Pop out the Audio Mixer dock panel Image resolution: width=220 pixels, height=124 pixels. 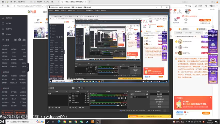[x=128, y=91]
